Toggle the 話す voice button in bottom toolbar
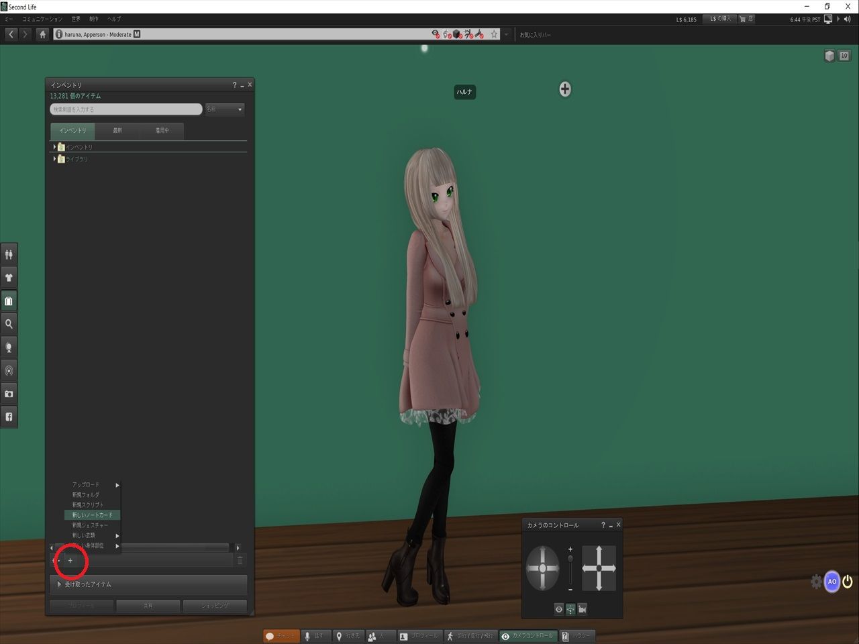 (315, 636)
